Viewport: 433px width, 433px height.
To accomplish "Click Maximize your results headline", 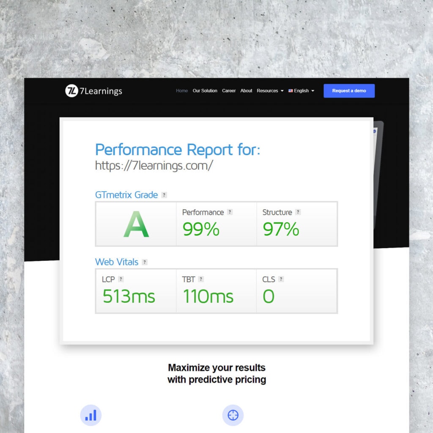I will point(216,374).
